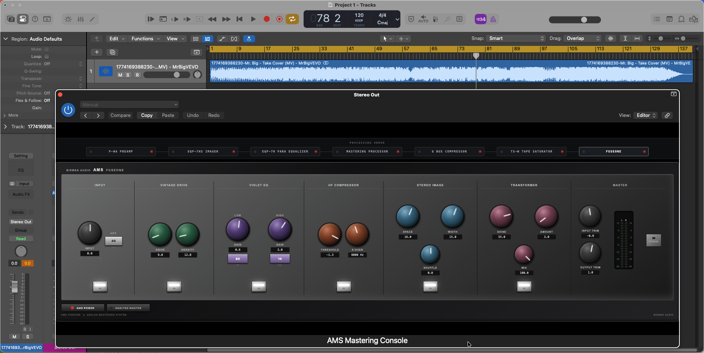This screenshot has width=704, height=353.
Task: Open the Note Pads icon
Action: point(669,19)
